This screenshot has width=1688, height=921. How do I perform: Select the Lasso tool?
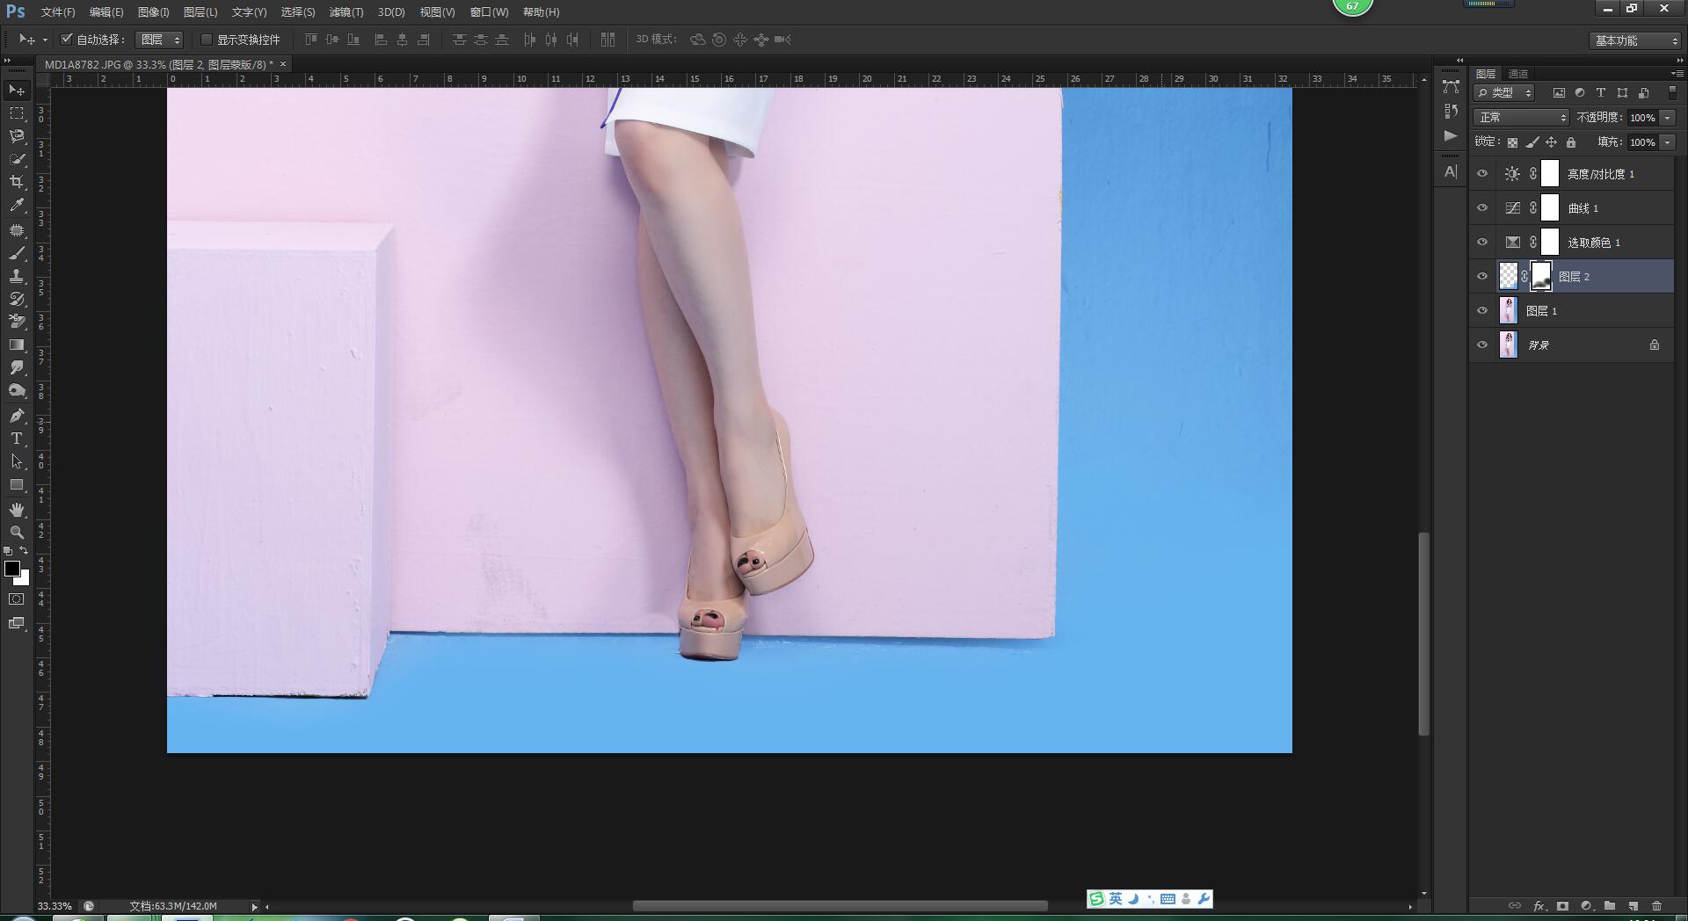(17, 136)
